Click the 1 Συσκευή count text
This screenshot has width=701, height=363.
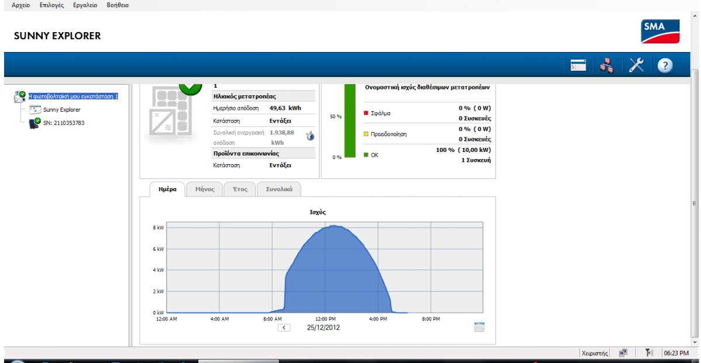click(476, 160)
